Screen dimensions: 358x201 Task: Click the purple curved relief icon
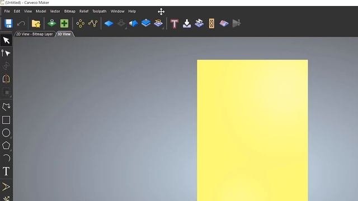click(224, 23)
